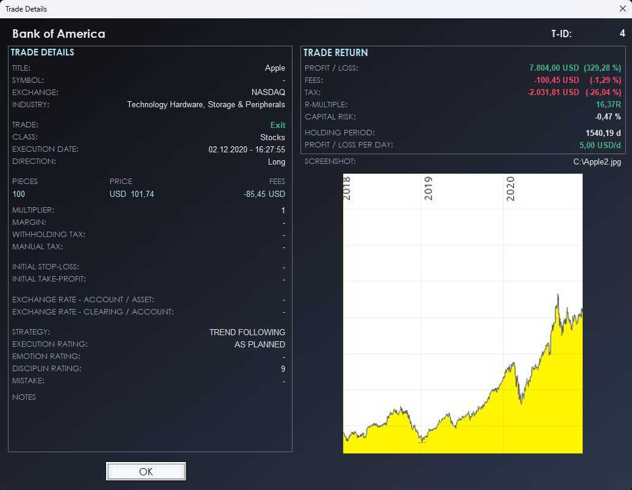Click the holding period 1540,19 d
632x490 pixels.
(603, 133)
